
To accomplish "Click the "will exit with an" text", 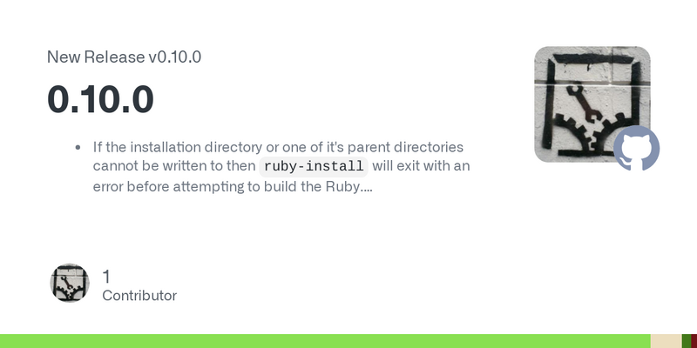I will coord(421,166).
